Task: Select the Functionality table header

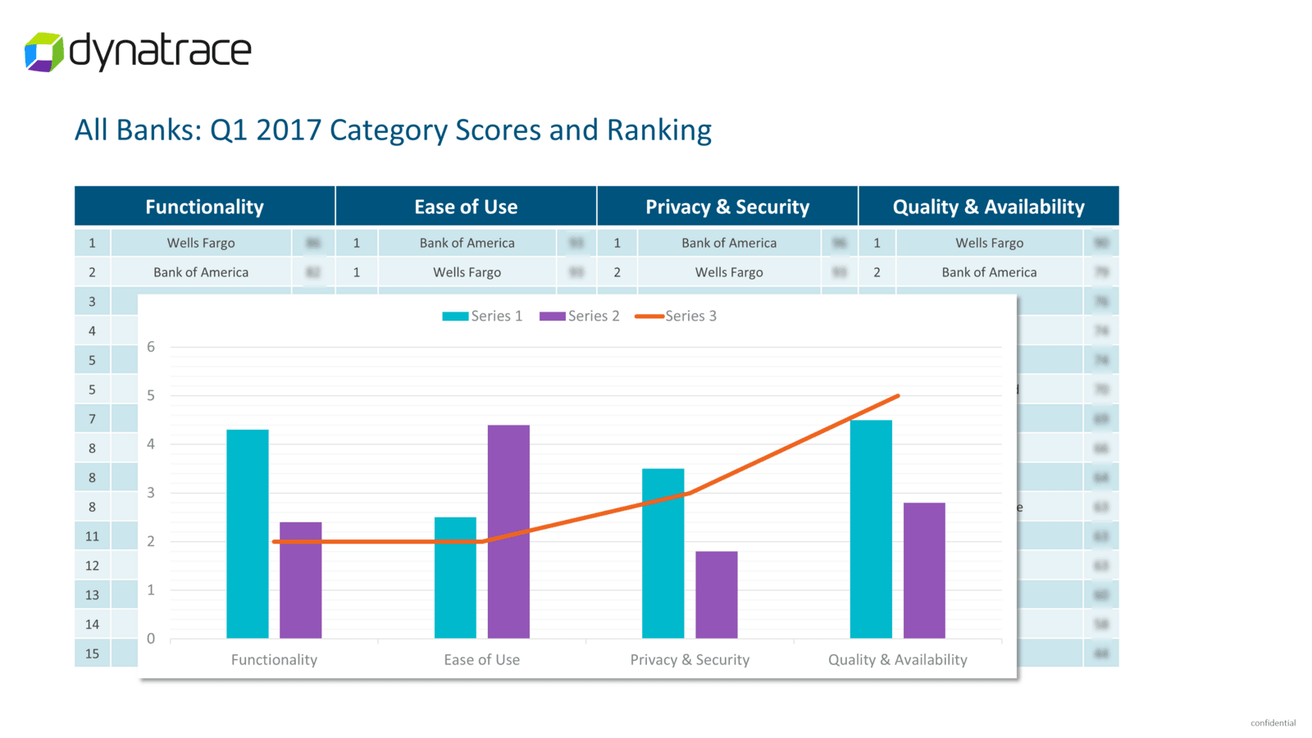Action: pos(204,207)
